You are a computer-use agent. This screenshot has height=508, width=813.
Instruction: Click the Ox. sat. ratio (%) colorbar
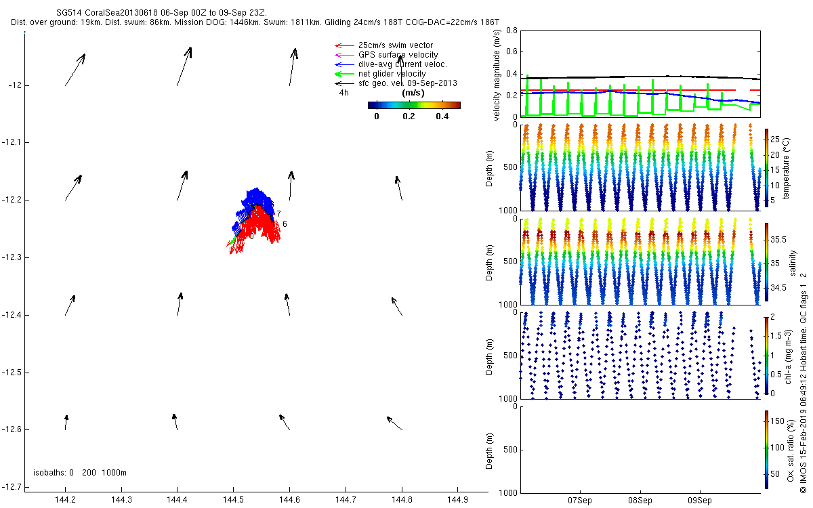pos(766,450)
